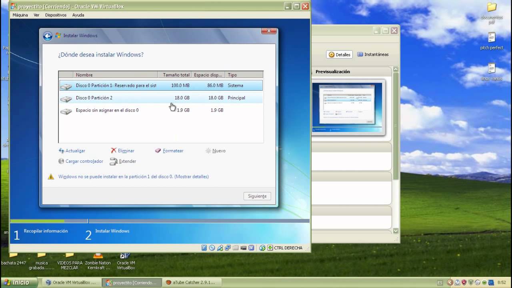Click the Sistema type cell
Image resolution: width=512 pixels, height=288 pixels.
coord(235,86)
